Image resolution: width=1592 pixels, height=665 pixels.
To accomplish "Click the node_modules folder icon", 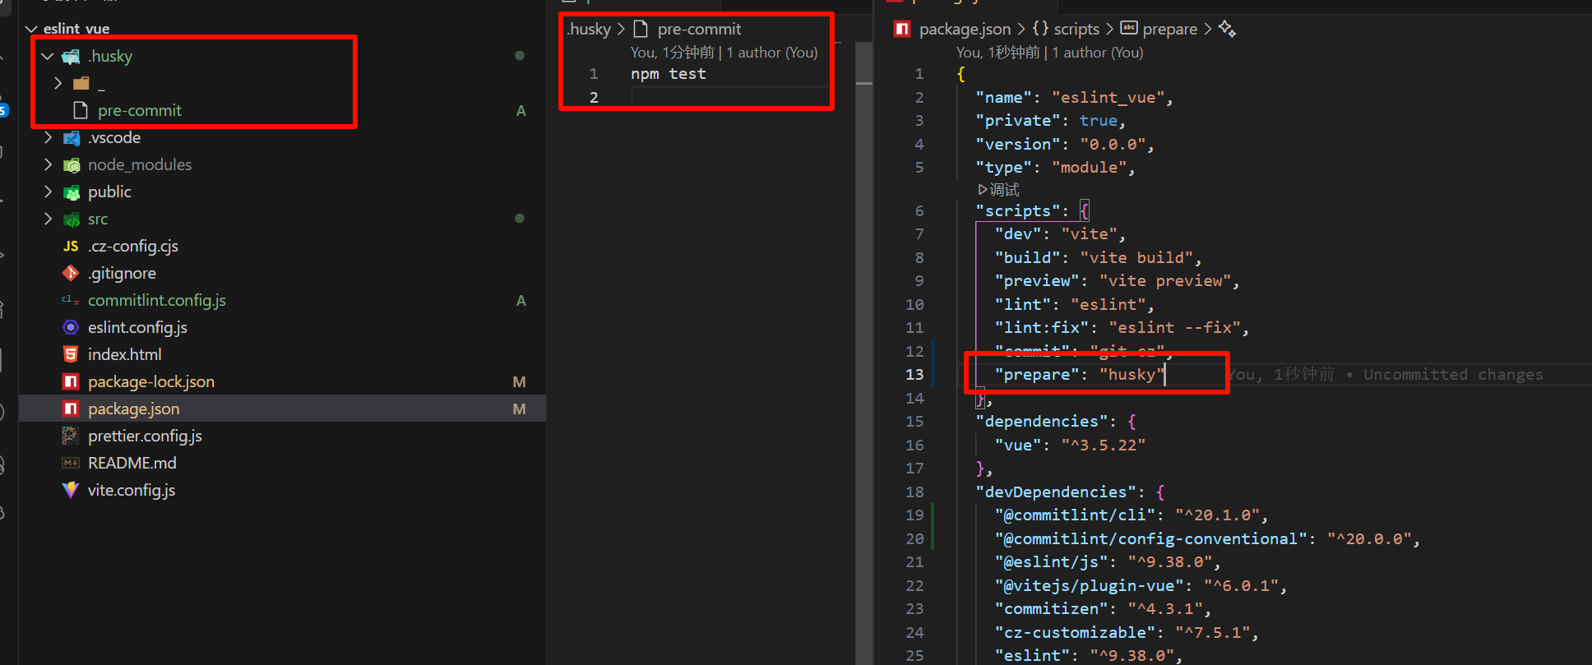I will pyautogui.click(x=72, y=165).
